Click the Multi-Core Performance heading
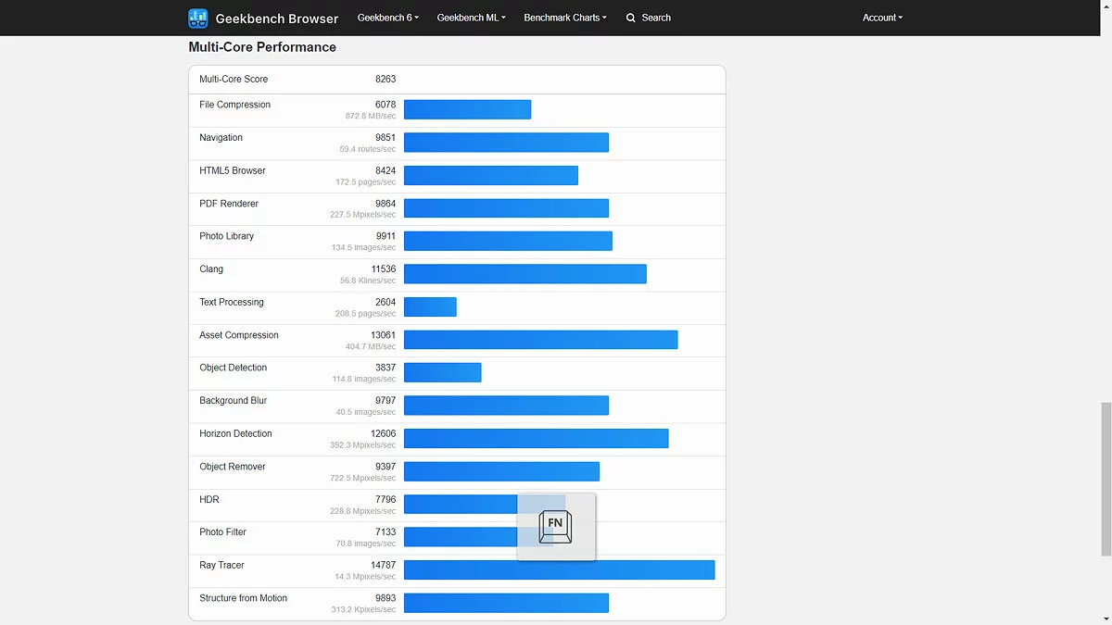 tap(262, 47)
